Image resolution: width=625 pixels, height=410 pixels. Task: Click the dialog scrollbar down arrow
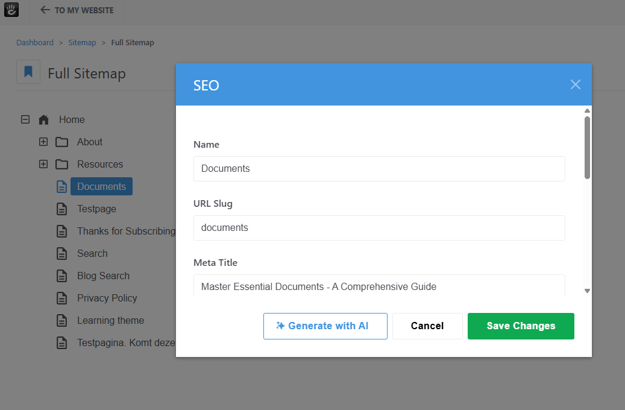(x=587, y=291)
